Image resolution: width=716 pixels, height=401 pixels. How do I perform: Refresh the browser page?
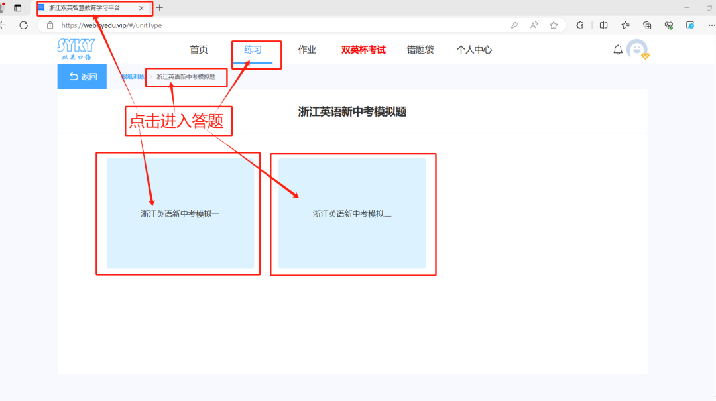click(24, 25)
